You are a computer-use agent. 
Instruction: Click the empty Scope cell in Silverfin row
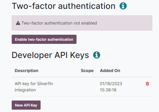tap(87, 87)
